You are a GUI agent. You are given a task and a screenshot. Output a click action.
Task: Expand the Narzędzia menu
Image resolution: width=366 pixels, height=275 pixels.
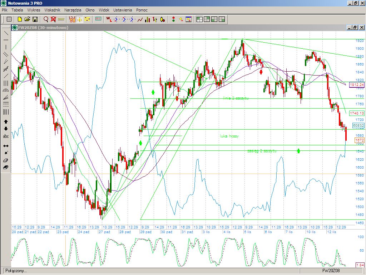[73, 10]
